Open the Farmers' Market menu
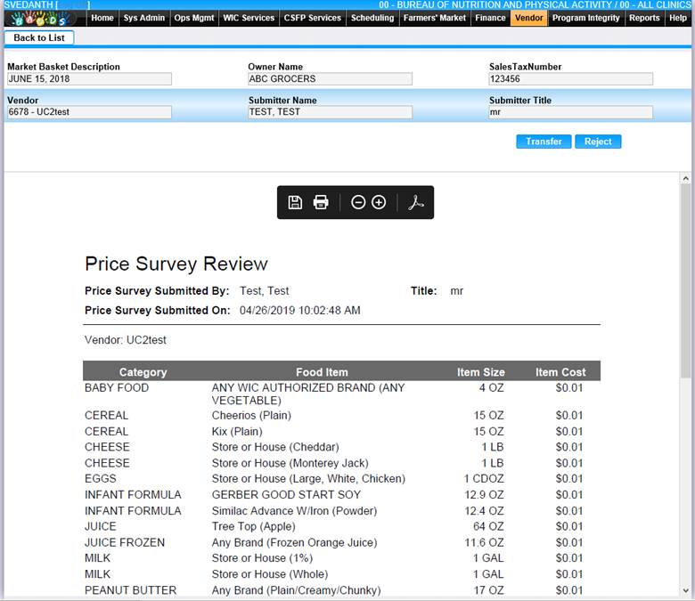 point(435,18)
